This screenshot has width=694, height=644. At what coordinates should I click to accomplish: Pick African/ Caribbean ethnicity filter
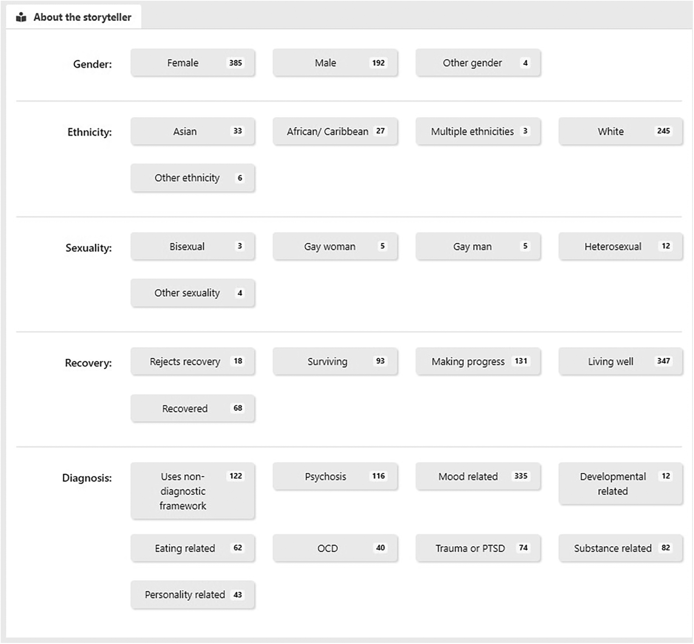(335, 131)
